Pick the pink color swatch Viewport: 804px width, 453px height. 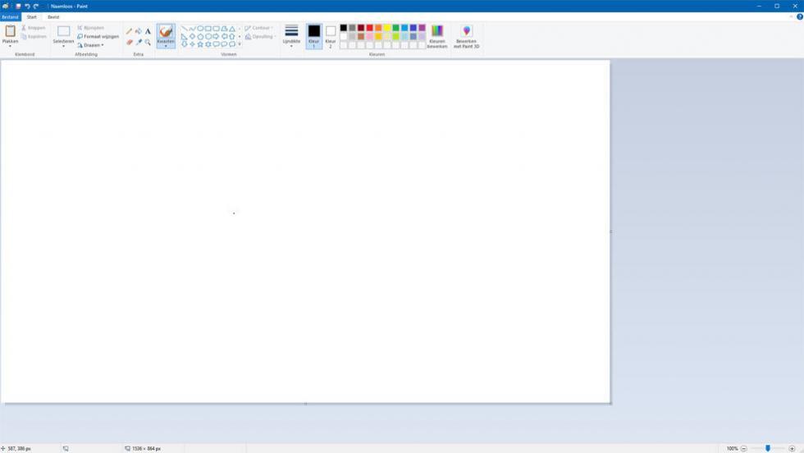click(x=370, y=36)
